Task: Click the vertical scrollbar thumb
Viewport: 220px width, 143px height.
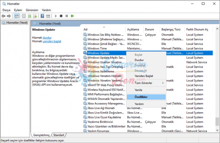Action: point(217,122)
